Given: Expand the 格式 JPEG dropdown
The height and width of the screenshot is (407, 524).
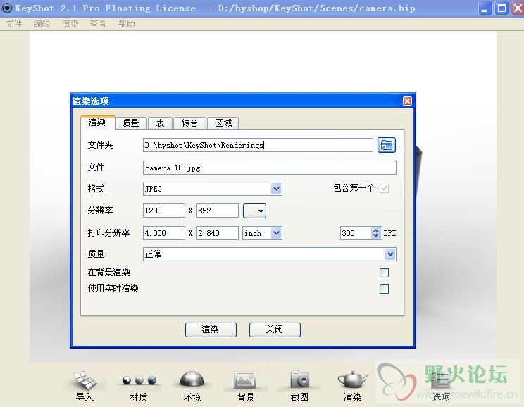Looking at the screenshot, I should coord(276,189).
